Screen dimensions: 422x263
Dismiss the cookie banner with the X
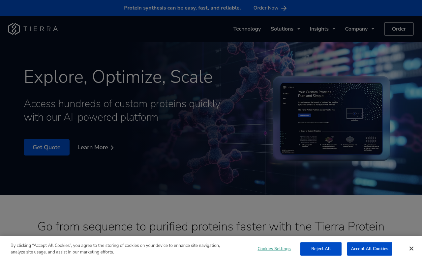(411, 249)
